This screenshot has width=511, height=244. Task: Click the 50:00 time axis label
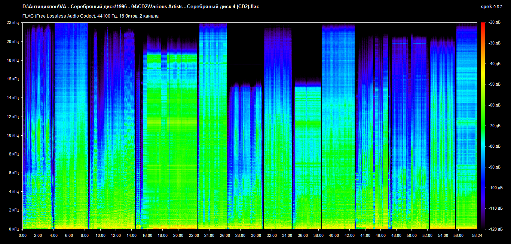click(x=412, y=235)
